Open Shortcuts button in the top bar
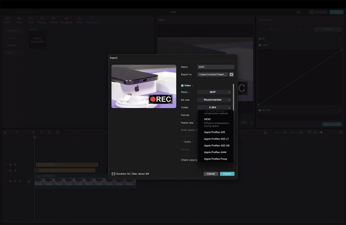The height and width of the screenshot is (225, 346). 318,12
